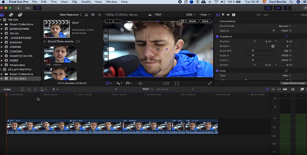Expand the BARRIOCHINO event in library
The image size is (307, 155).
pos(2,28)
